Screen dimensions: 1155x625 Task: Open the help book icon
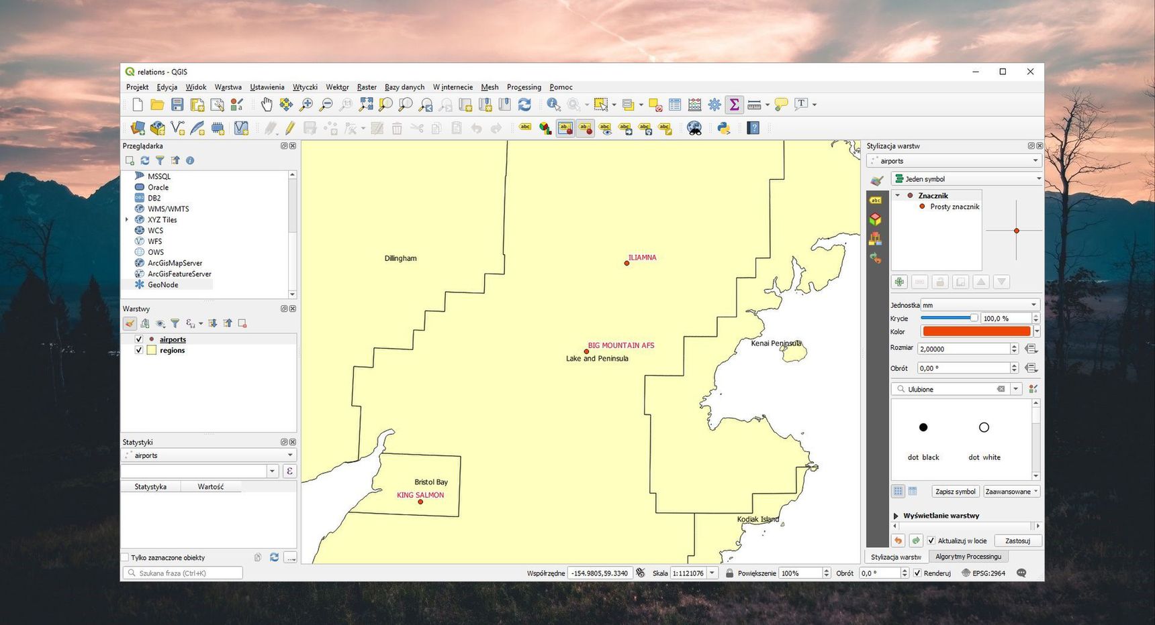point(753,128)
